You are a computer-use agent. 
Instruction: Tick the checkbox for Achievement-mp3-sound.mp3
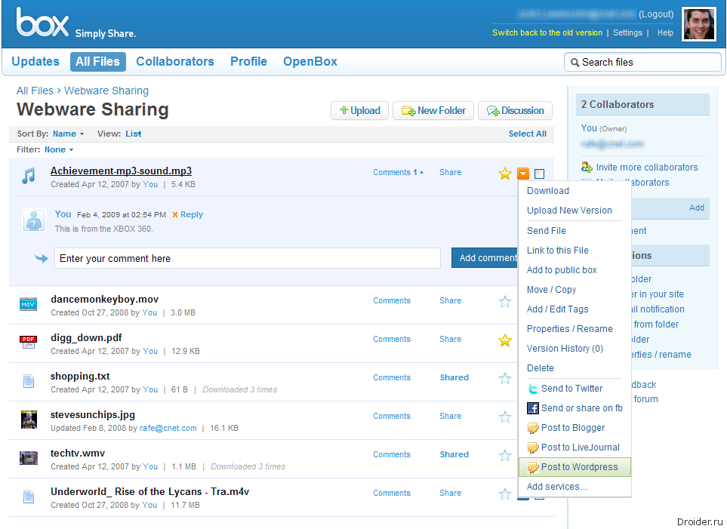tap(539, 174)
